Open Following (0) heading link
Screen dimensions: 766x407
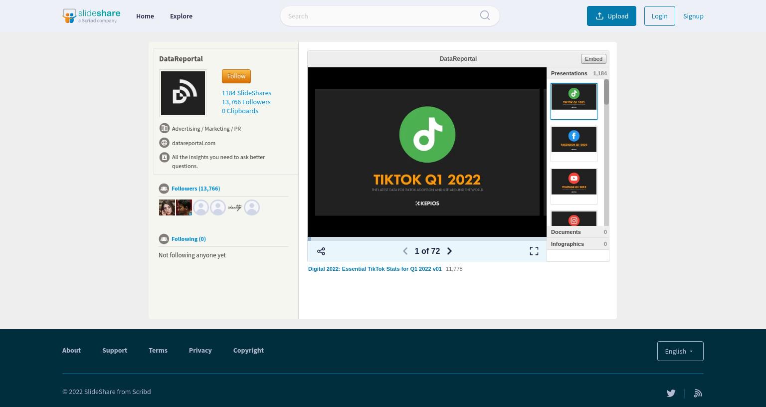[x=189, y=239]
